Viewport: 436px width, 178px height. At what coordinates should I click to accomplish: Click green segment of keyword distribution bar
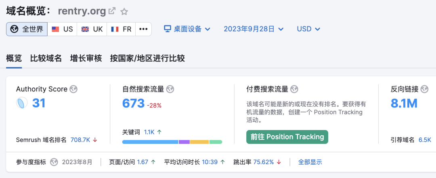[x=216, y=142]
